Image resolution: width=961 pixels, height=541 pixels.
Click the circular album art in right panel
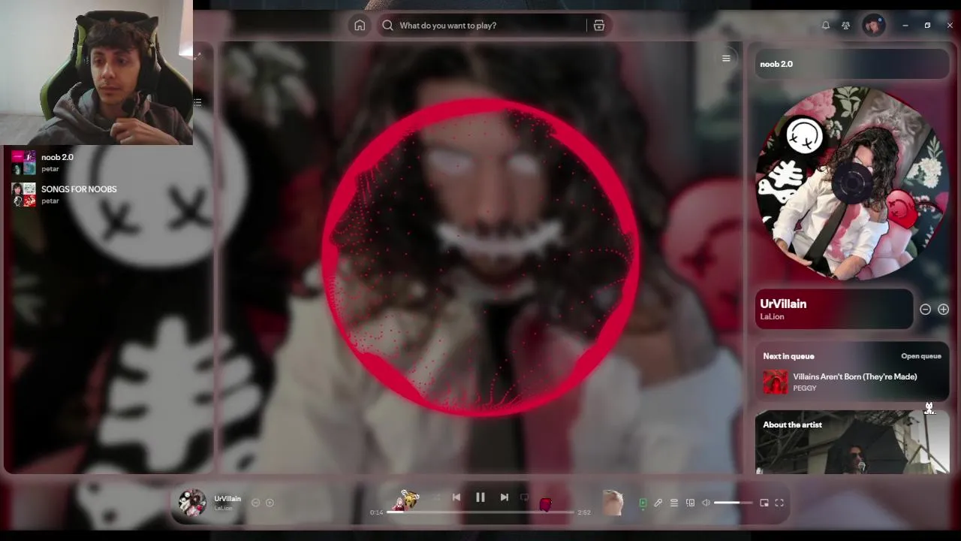852,183
